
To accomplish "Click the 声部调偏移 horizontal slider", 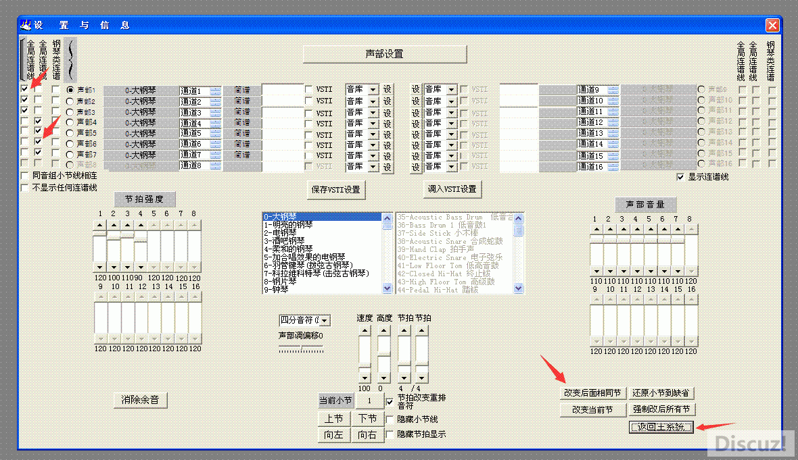I will [301, 349].
